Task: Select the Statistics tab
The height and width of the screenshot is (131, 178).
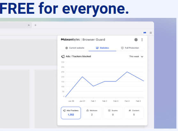Action: point(102,48)
